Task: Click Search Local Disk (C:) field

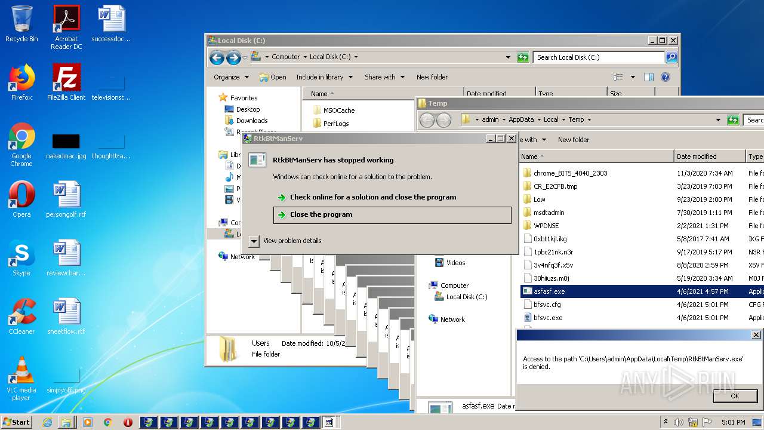Action: point(599,57)
